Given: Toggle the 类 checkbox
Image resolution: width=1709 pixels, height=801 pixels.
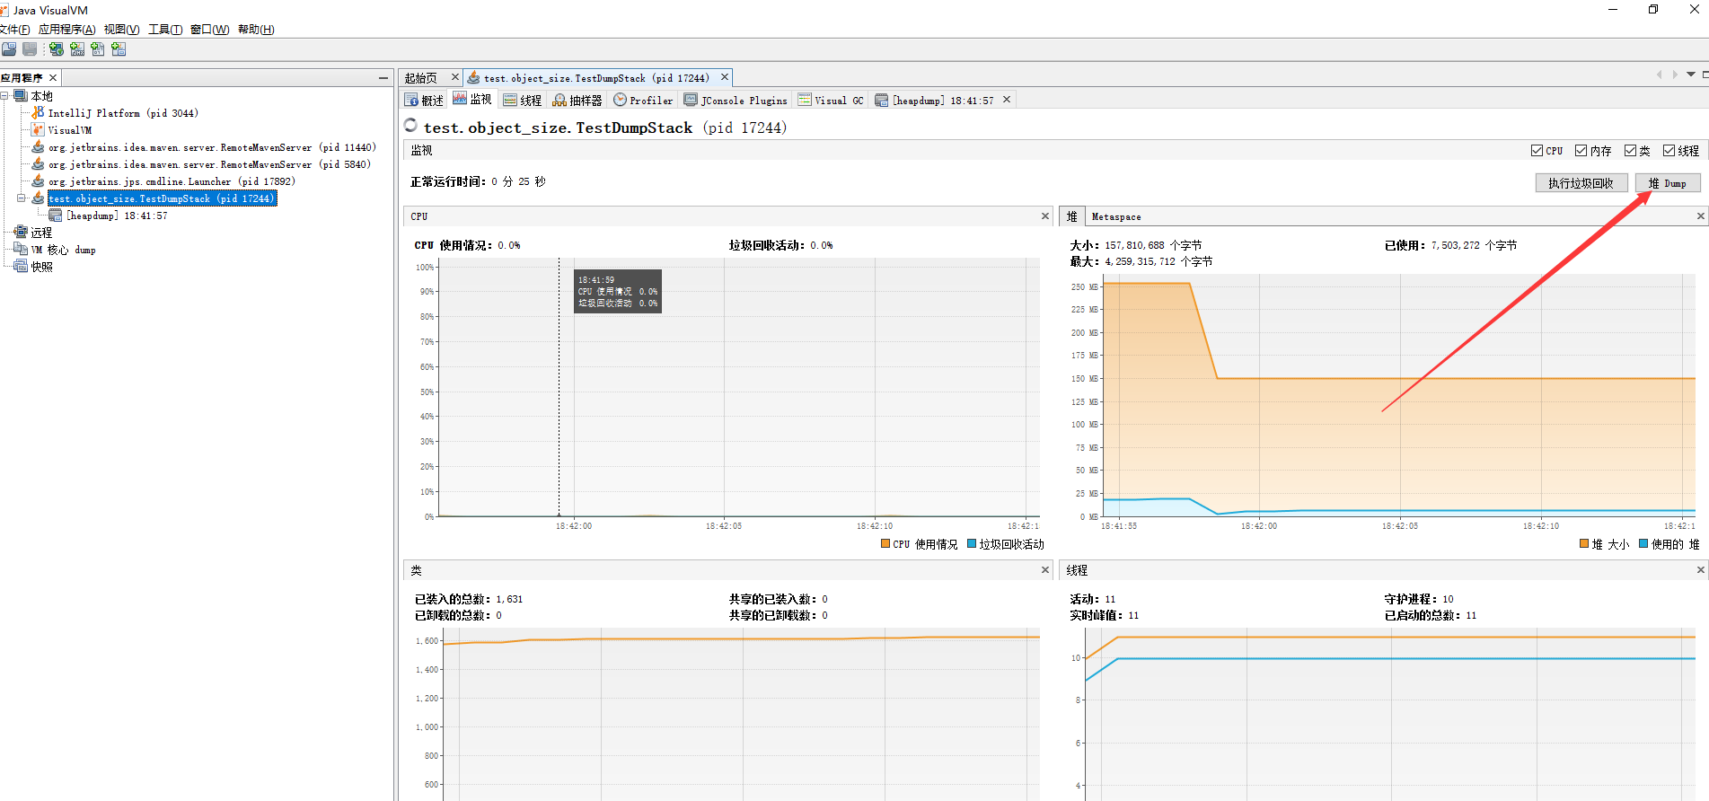Looking at the screenshot, I should [x=1631, y=151].
